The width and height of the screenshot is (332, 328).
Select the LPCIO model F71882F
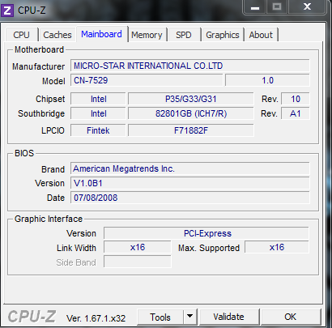coord(191,130)
